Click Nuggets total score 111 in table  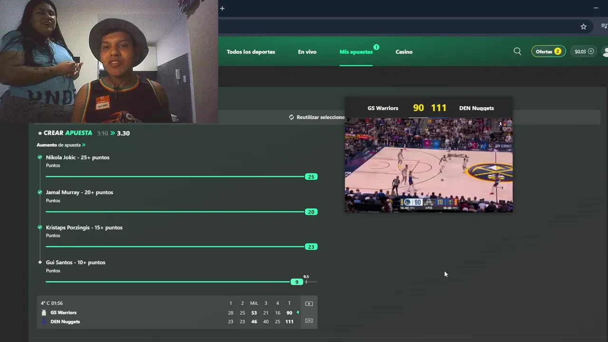(x=289, y=322)
